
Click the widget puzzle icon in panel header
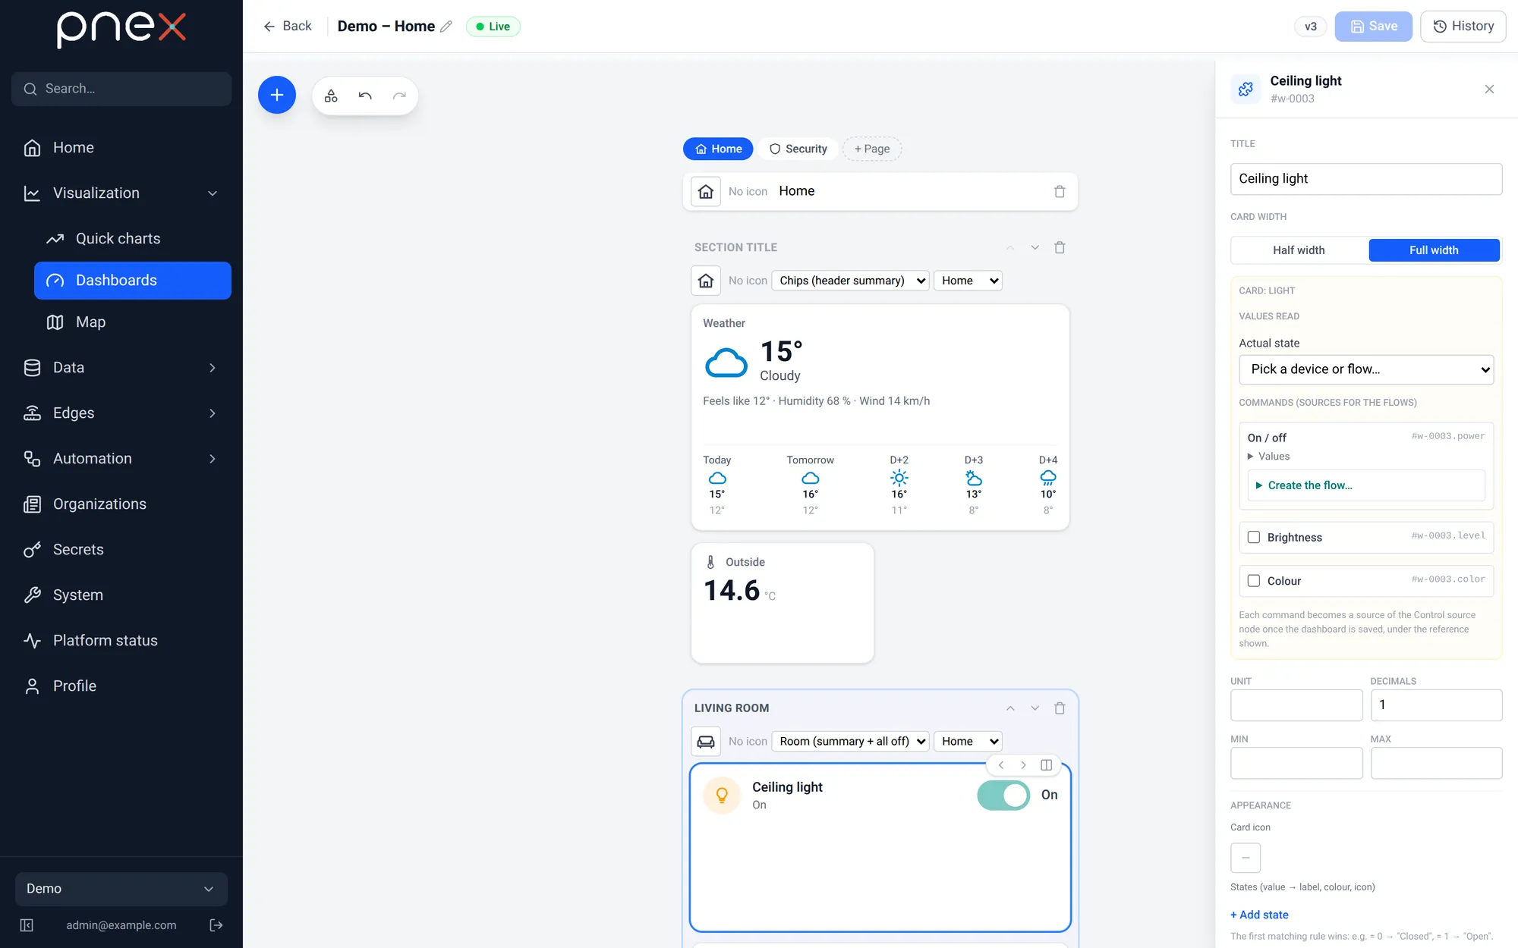(x=1246, y=89)
